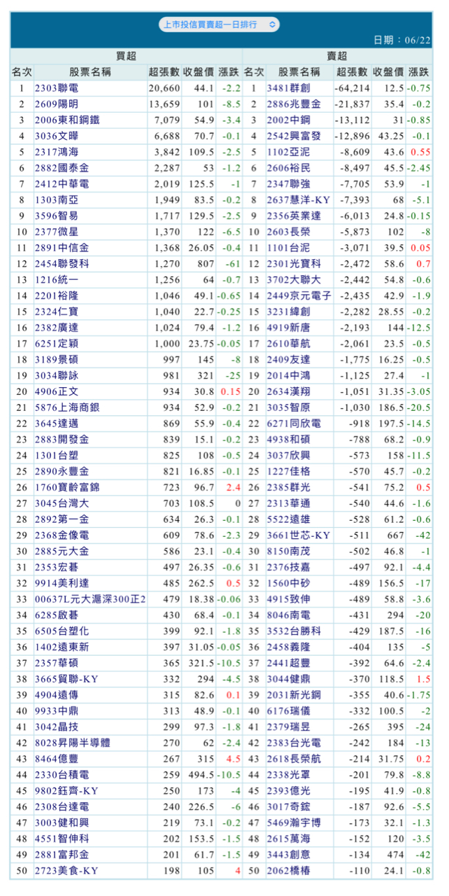Open the 2002中鋼 stock link
The width and height of the screenshot is (449, 896).
click(287, 120)
